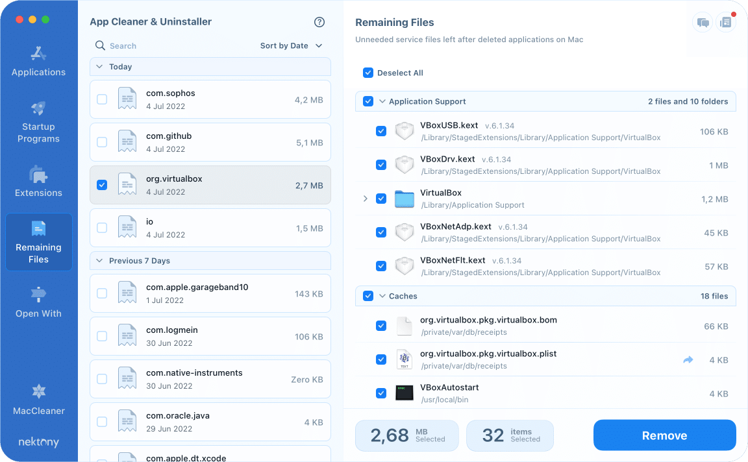Screen dimensions: 748x462
Task: Click the com.apple.garageband10 file icon
Action: [127, 293]
